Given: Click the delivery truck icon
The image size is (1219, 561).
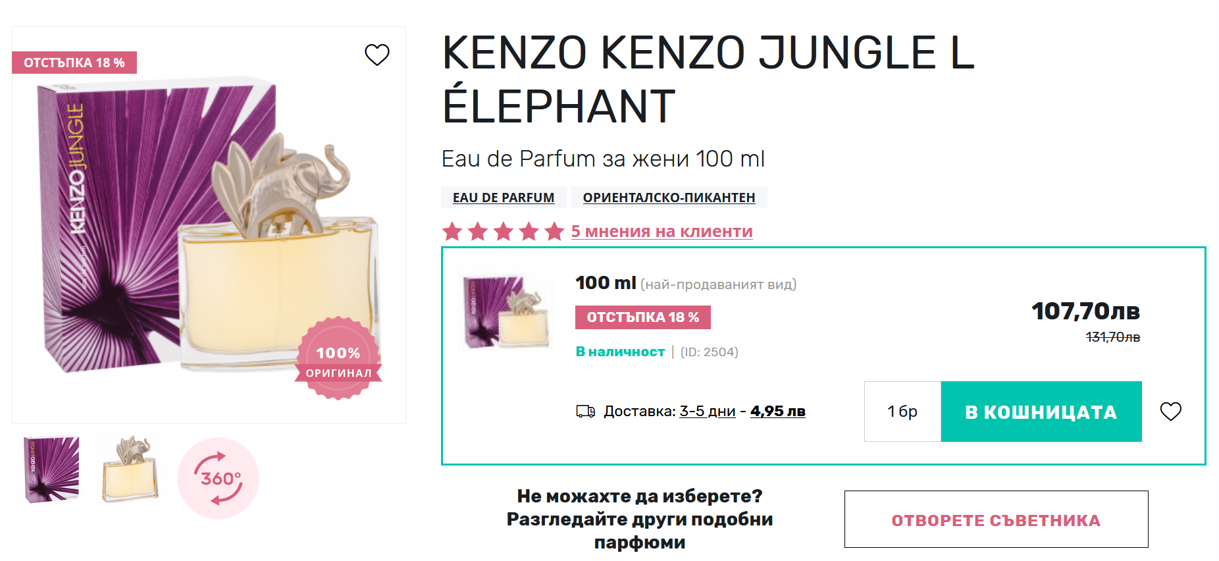Looking at the screenshot, I should pos(585,412).
